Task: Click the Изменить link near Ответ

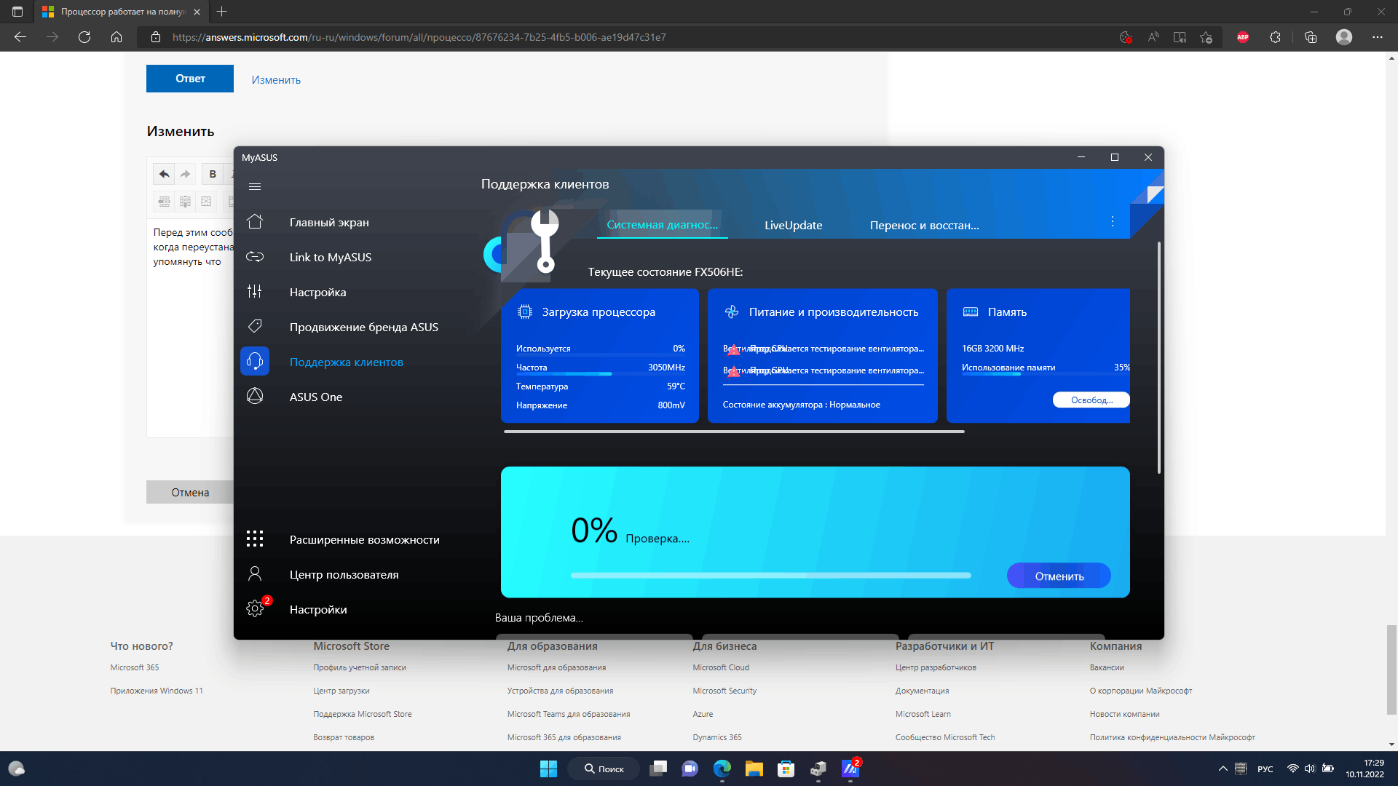Action: 276,80
